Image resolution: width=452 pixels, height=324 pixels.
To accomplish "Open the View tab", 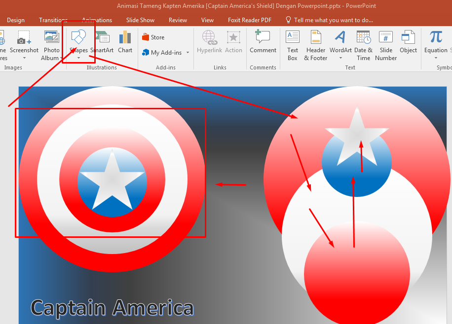I will click(x=207, y=20).
